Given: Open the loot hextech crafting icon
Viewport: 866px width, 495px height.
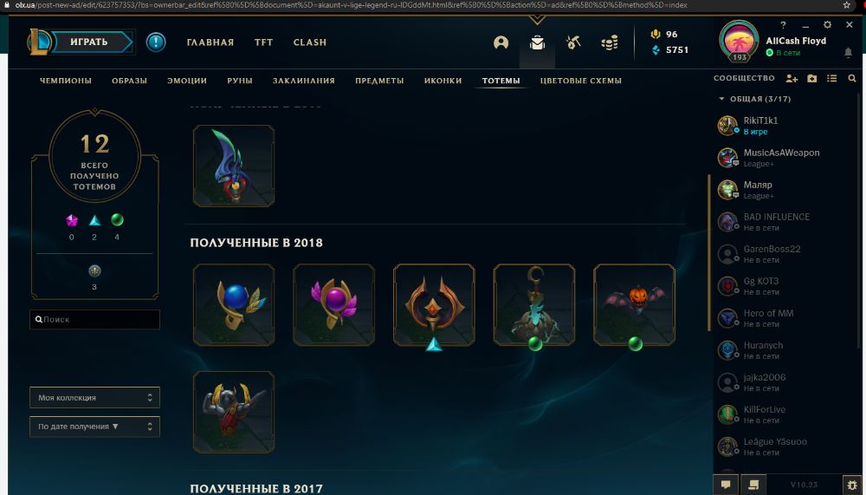Looking at the screenshot, I should pos(573,42).
